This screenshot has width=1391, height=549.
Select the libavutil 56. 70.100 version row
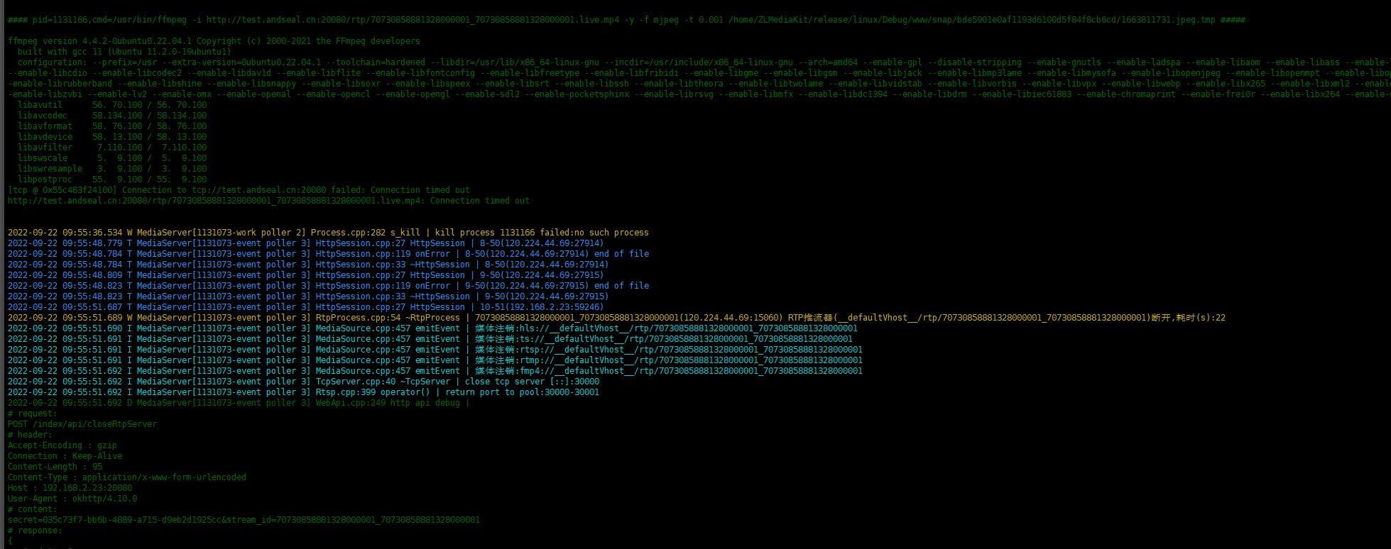(112, 105)
